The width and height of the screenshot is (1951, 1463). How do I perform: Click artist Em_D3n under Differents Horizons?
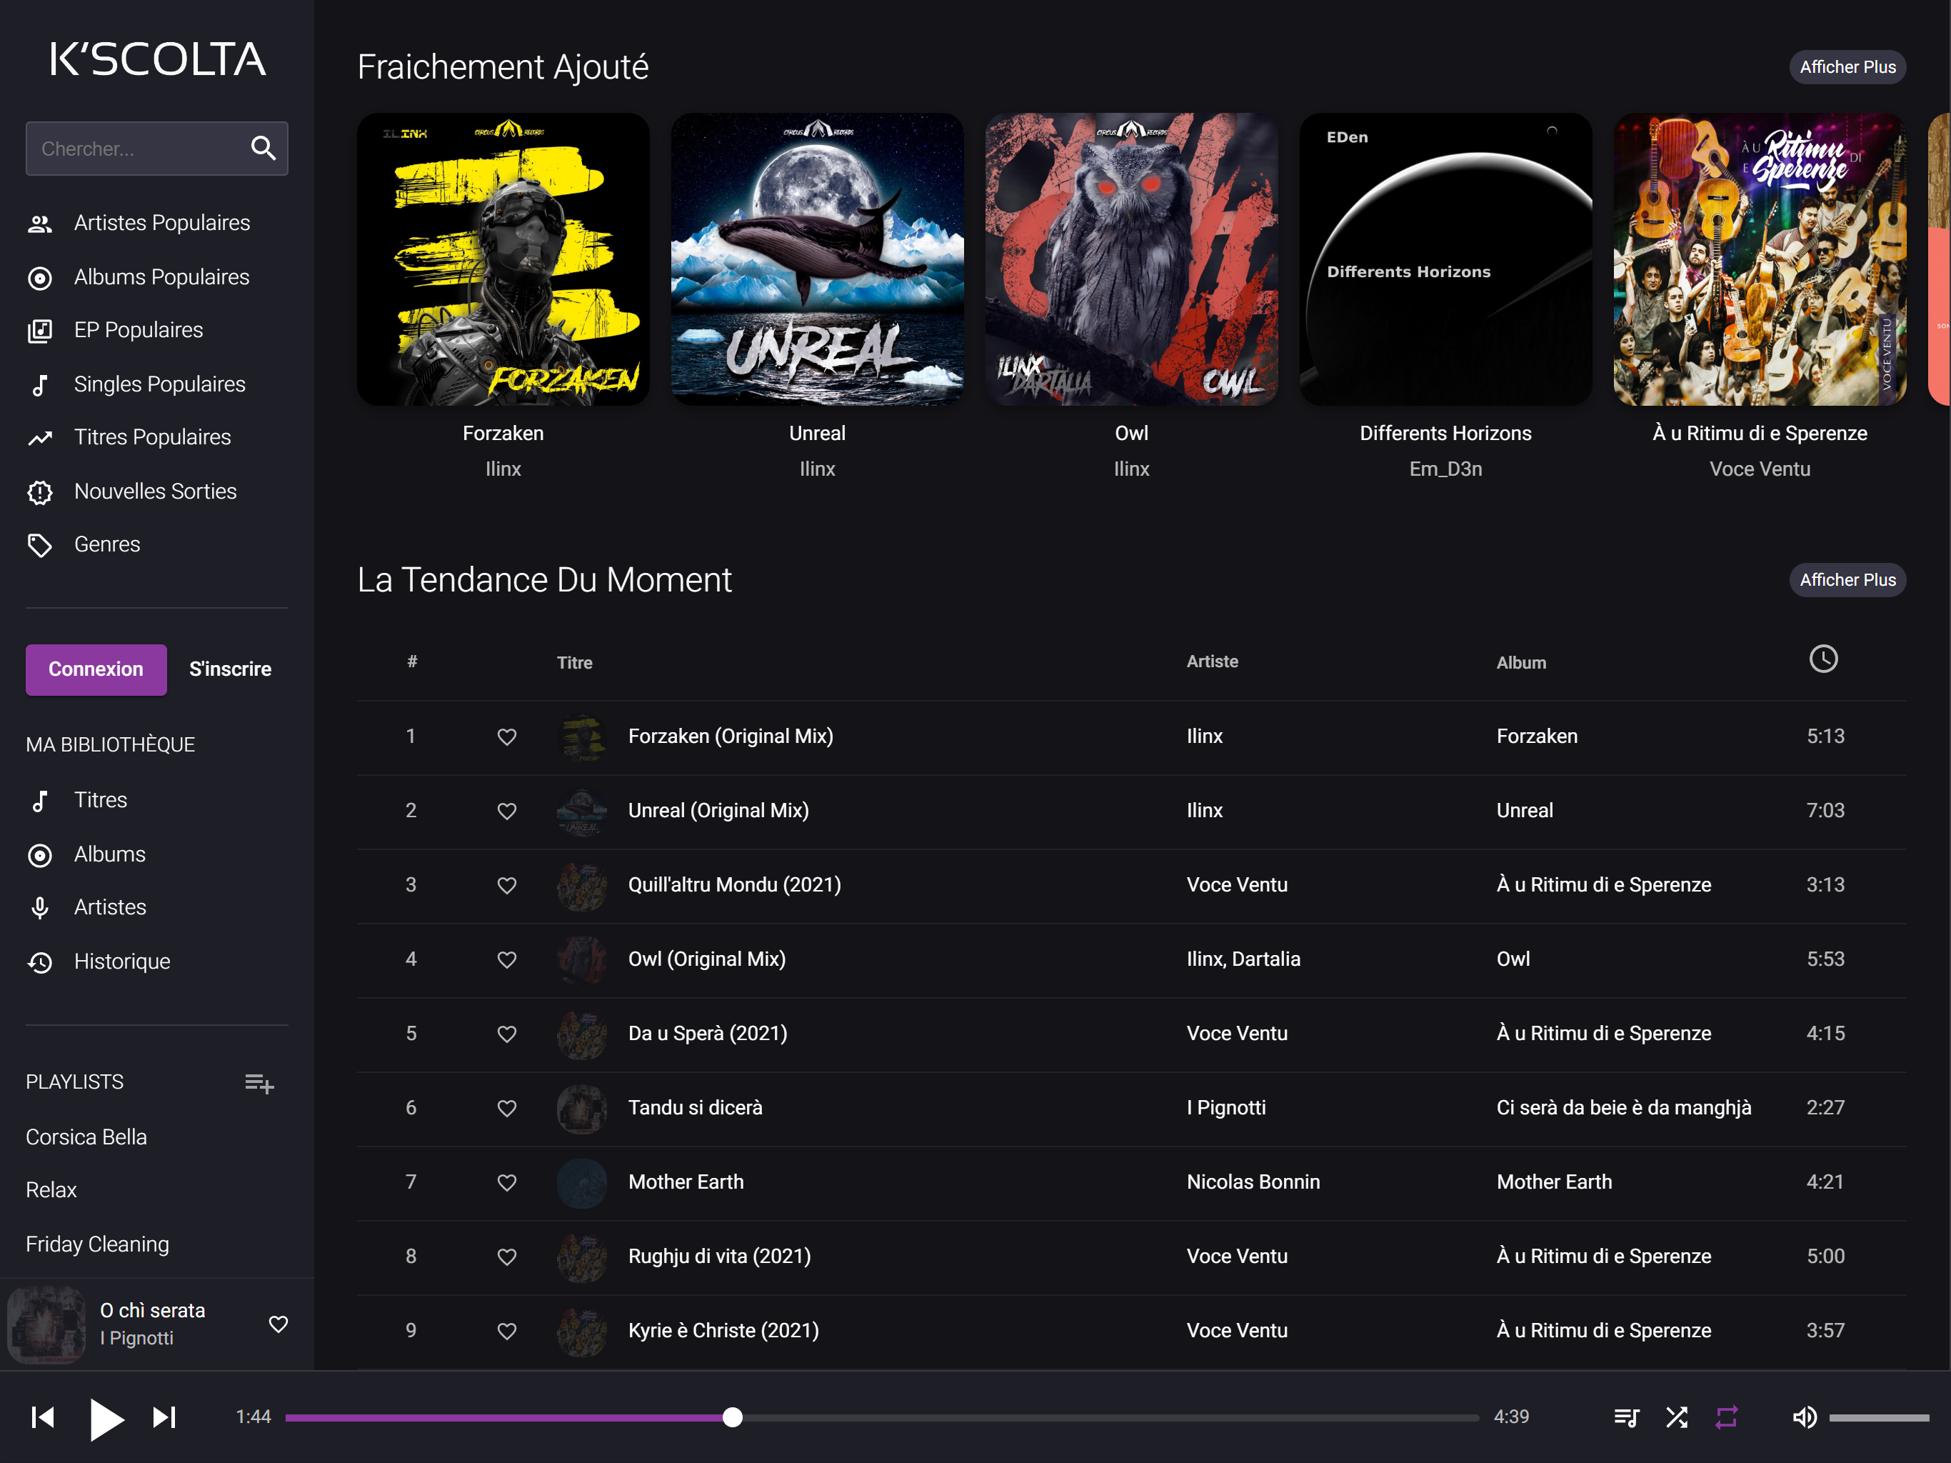[1445, 469]
